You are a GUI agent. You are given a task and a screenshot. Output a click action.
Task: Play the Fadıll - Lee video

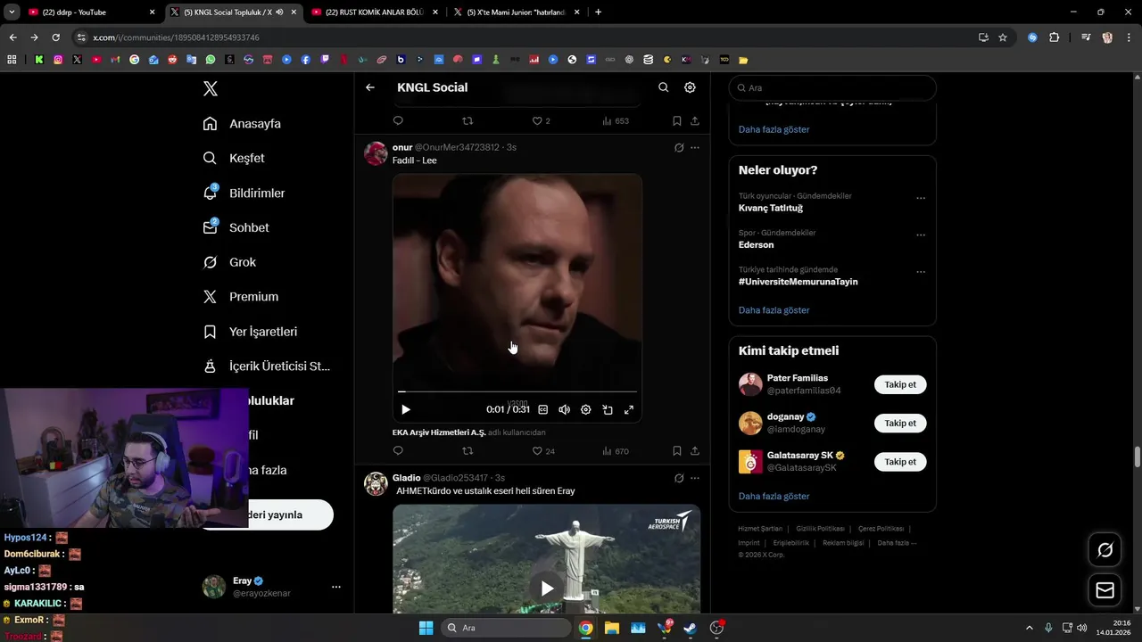(406, 409)
